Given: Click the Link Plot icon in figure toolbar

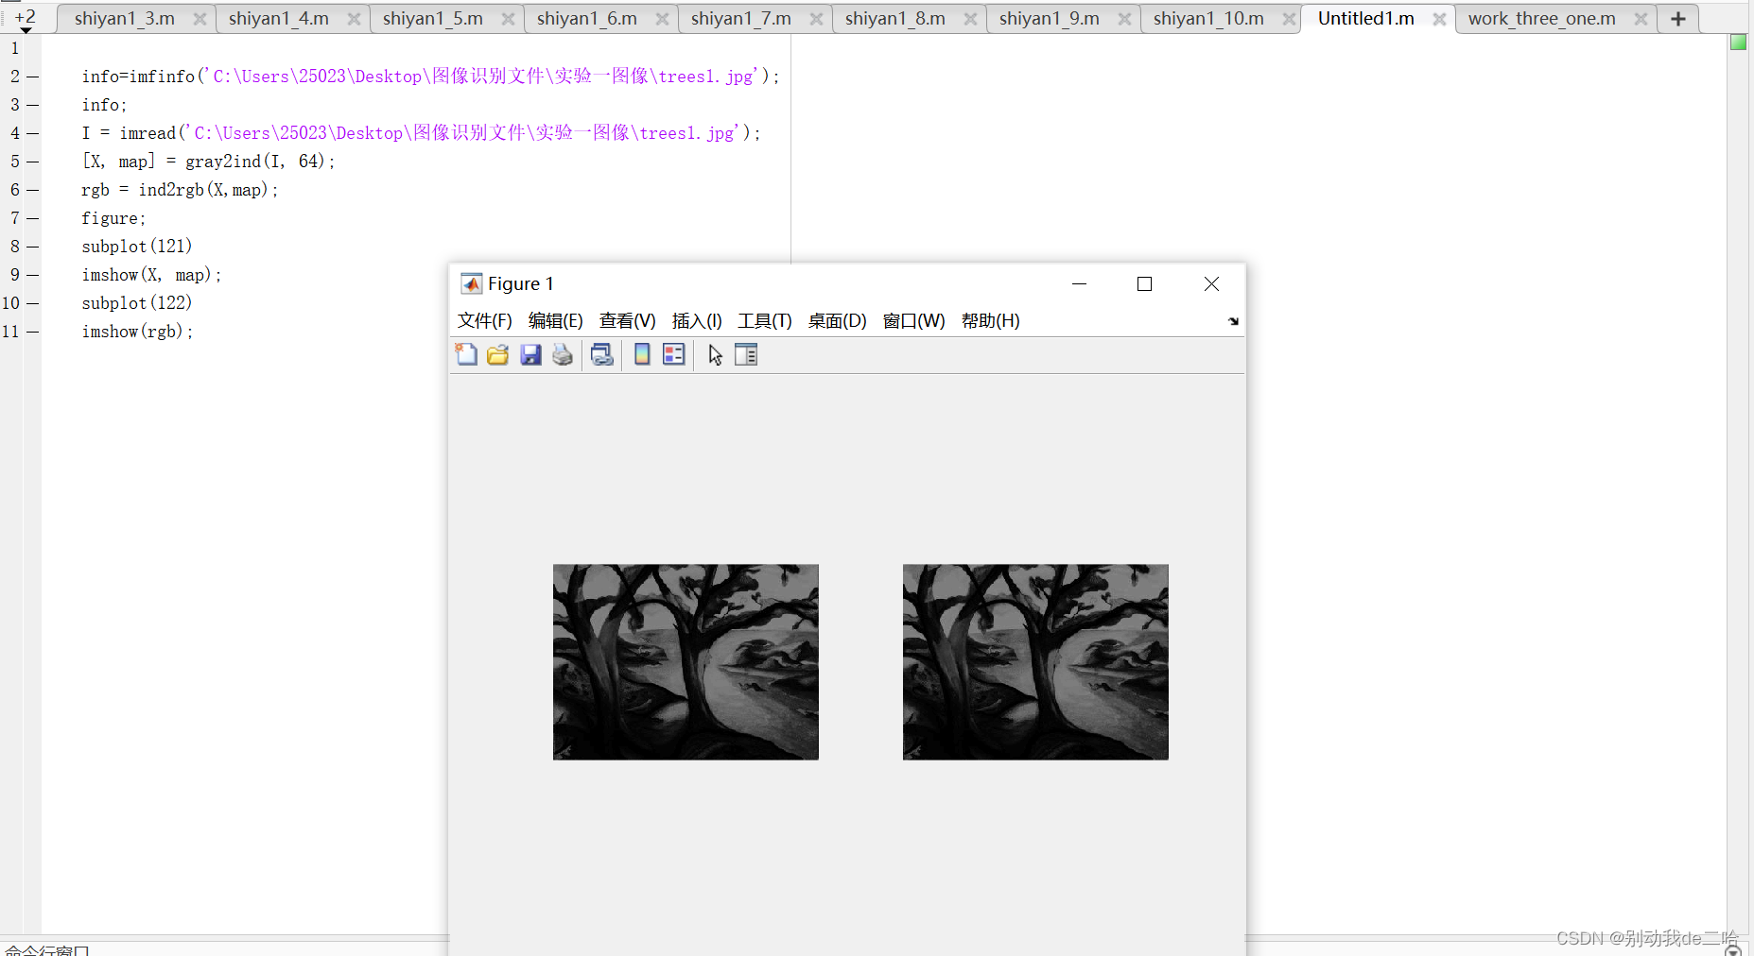Looking at the screenshot, I should click(602, 354).
